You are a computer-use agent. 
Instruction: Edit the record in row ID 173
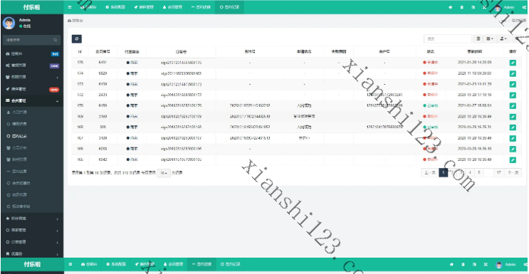[x=513, y=84]
